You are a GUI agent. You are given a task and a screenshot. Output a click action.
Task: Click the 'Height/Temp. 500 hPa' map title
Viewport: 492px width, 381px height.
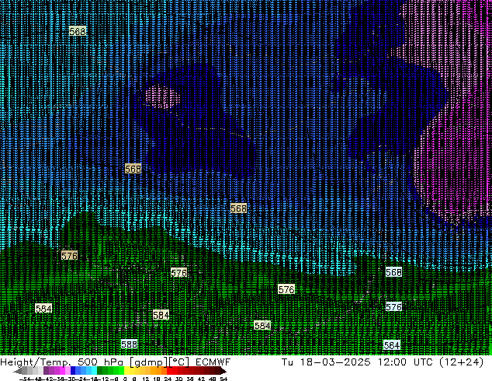62,362
